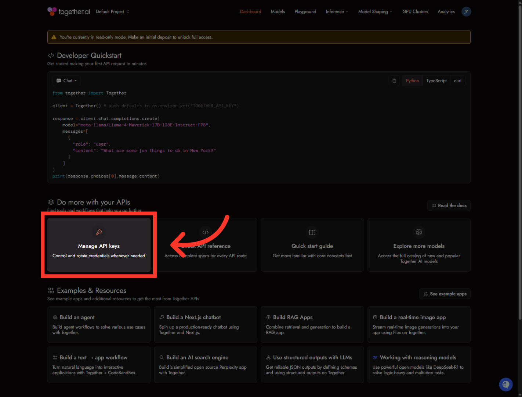The image size is (522, 397).
Task: Click the icon on 'Build an agent' card
Action: 55,317
